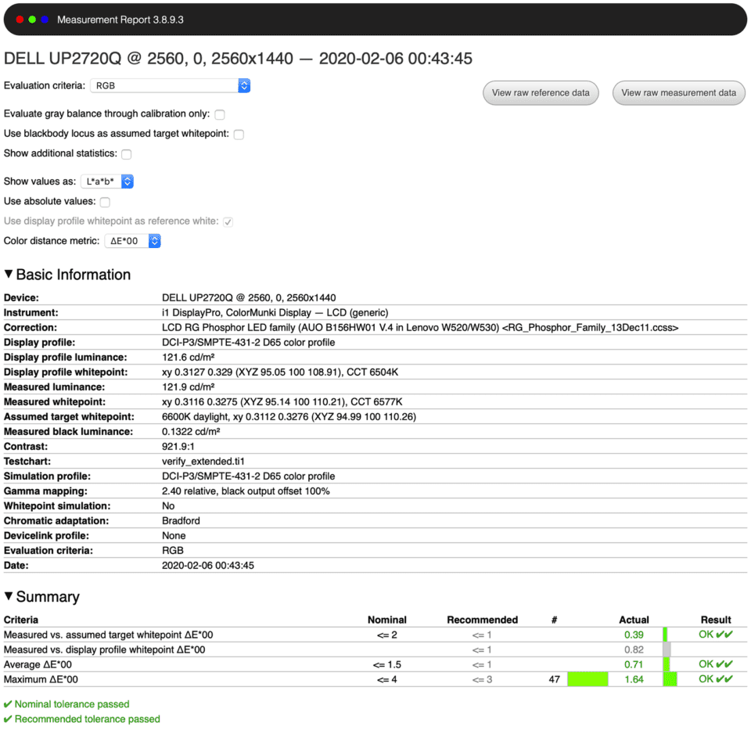Click Display profile luminance value '121.6 cd/m²'

coord(189,358)
